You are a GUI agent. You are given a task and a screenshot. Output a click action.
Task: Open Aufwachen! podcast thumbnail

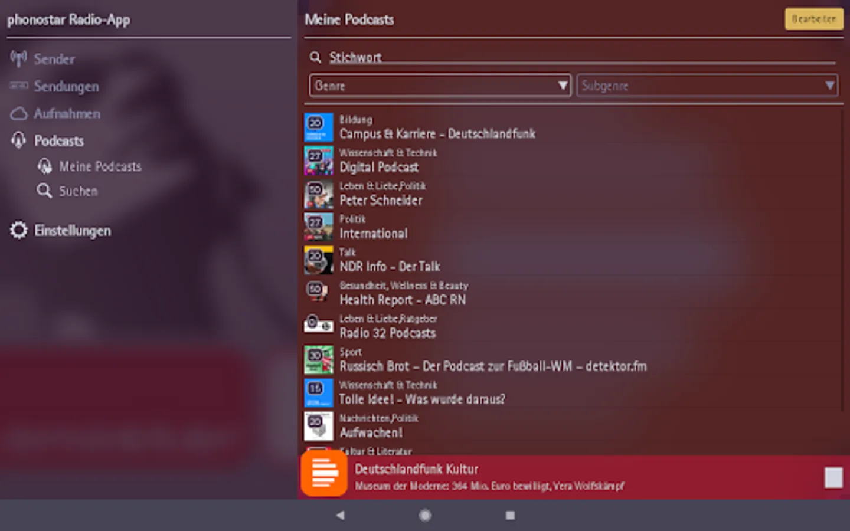coord(319,426)
